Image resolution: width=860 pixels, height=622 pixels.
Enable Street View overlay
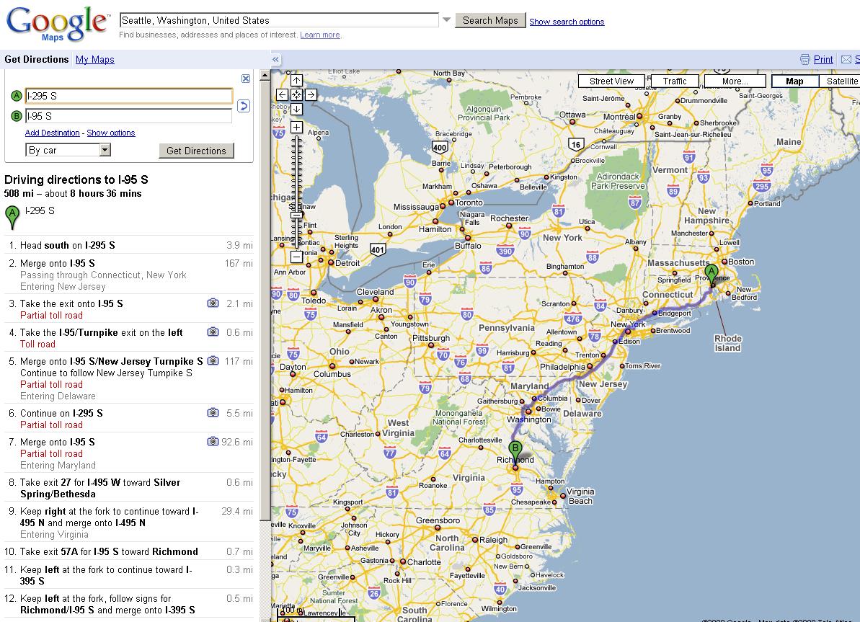click(611, 81)
